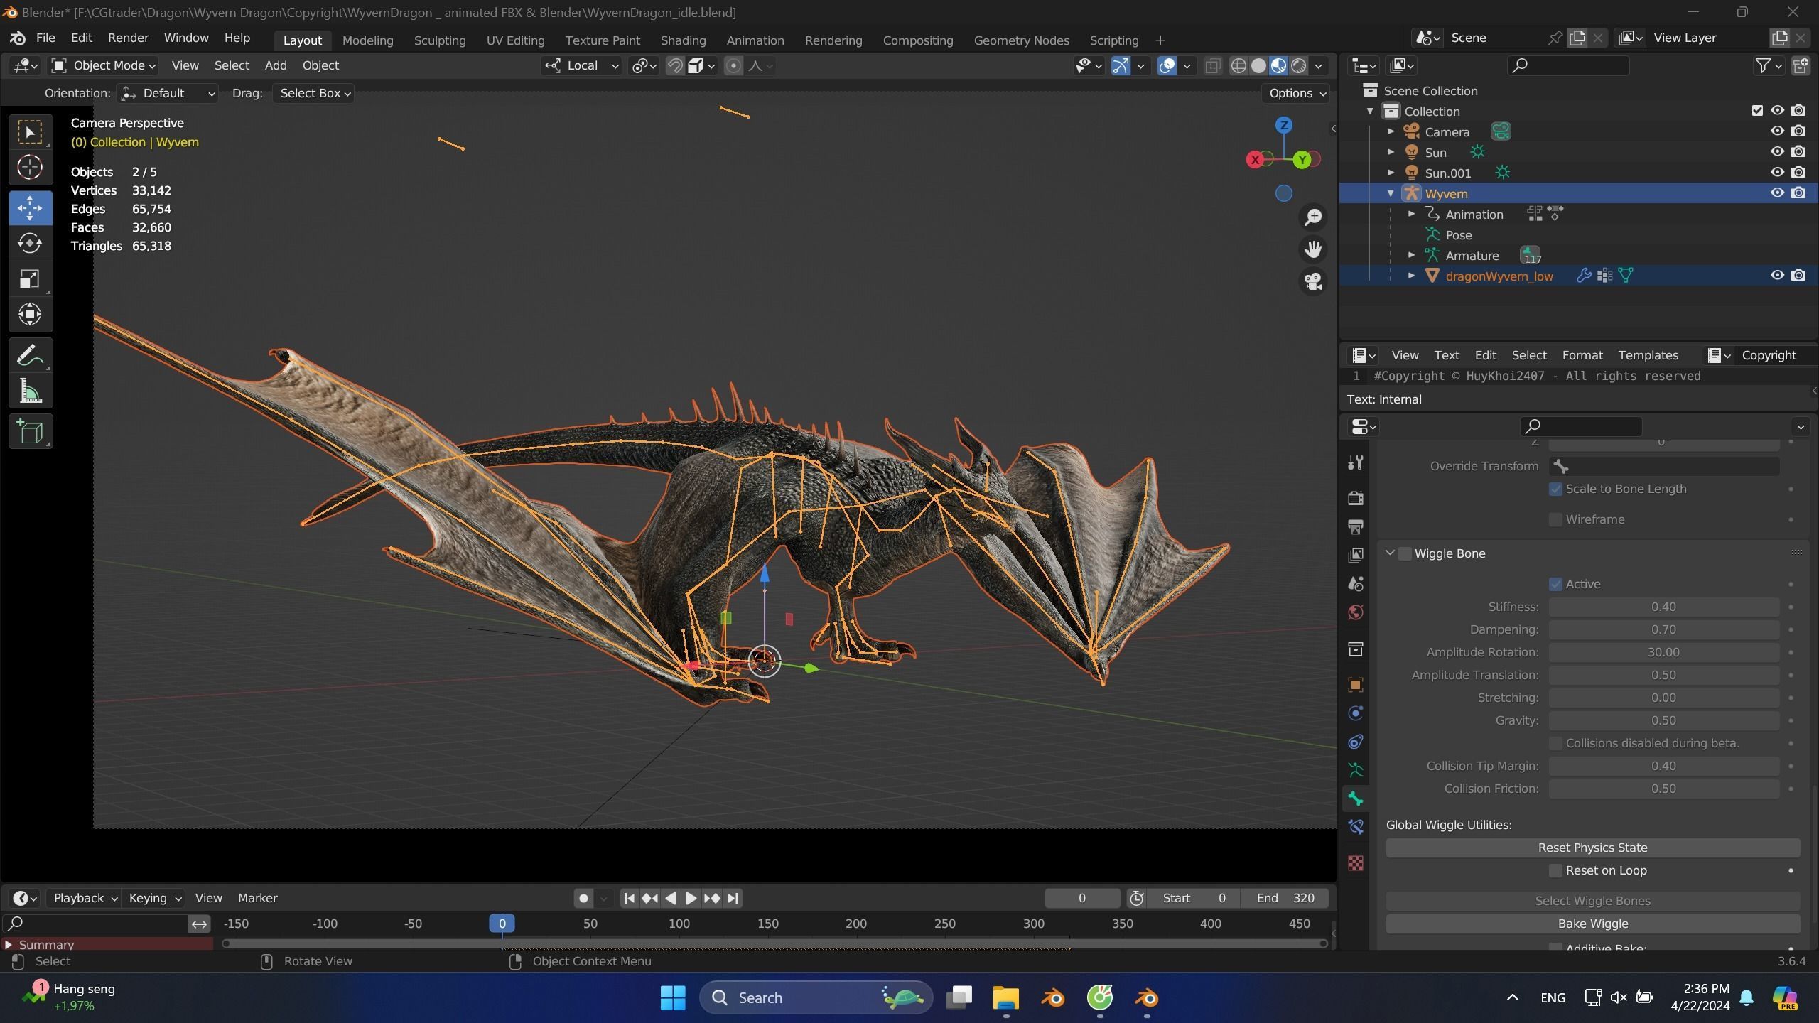Open the Armature data properties tab

1356,771
